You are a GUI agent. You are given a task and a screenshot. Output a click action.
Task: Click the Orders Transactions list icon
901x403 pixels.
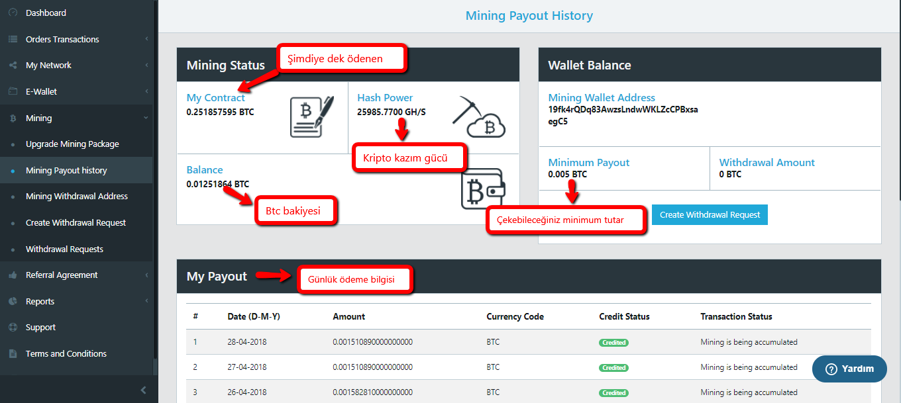[13, 39]
